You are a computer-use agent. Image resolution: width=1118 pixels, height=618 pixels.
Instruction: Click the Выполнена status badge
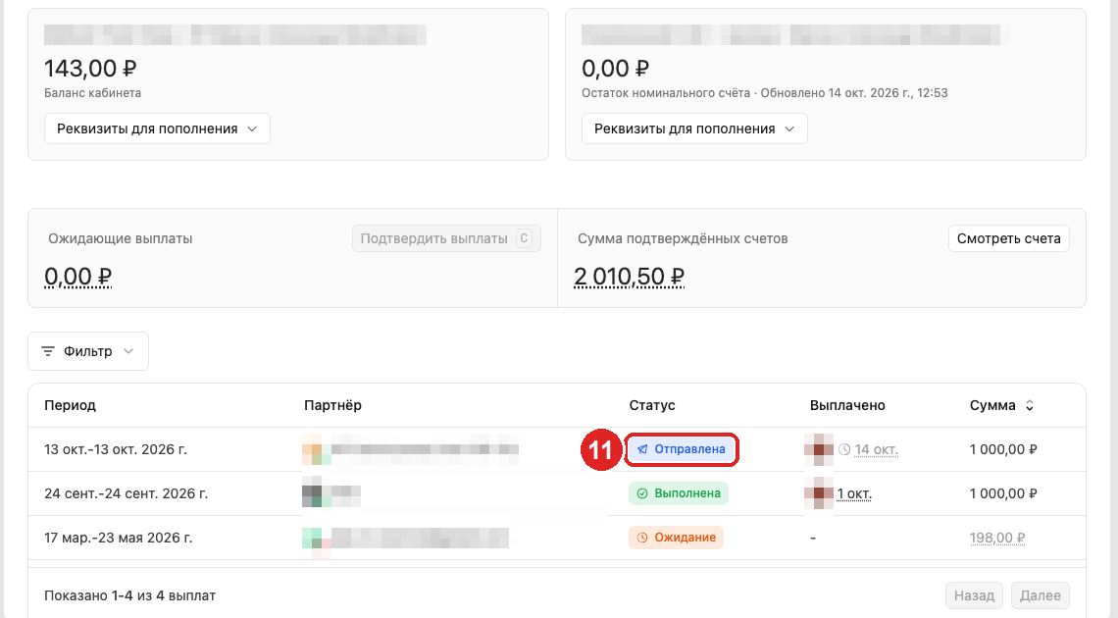point(678,493)
